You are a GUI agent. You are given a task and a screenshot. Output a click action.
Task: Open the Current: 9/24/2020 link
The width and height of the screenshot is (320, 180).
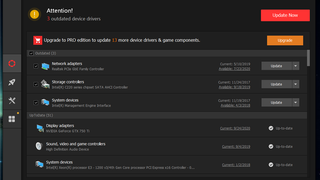tap(235, 128)
